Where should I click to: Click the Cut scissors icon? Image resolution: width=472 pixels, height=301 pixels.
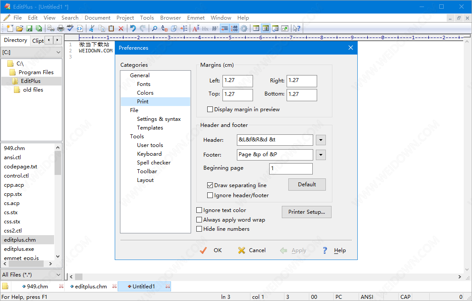click(92, 28)
